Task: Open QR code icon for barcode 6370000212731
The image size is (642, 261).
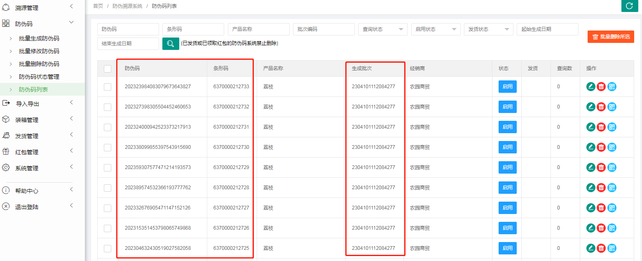Action: (x=612, y=127)
